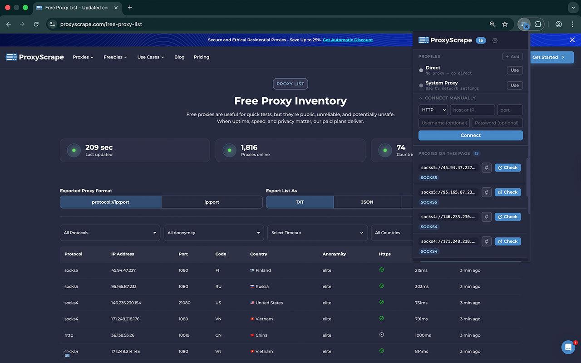The width and height of the screenshot is (581, 363).
Task: Follow the Get Automatic Discount link
Action: point(348,40)
